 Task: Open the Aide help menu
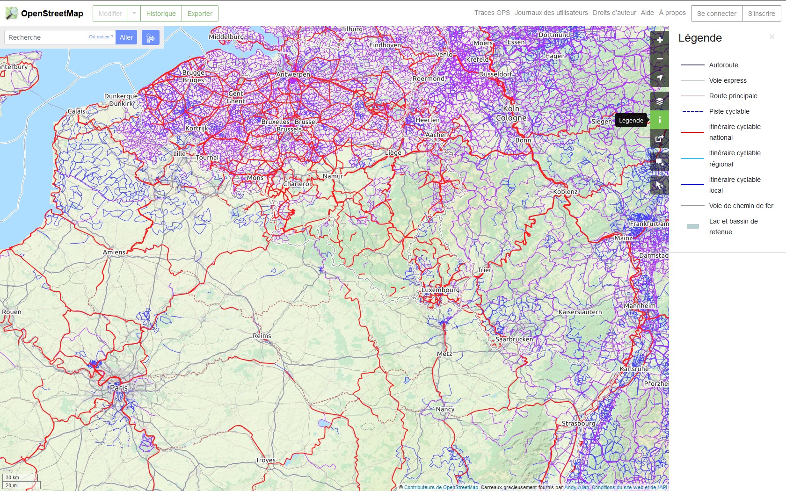647,13
